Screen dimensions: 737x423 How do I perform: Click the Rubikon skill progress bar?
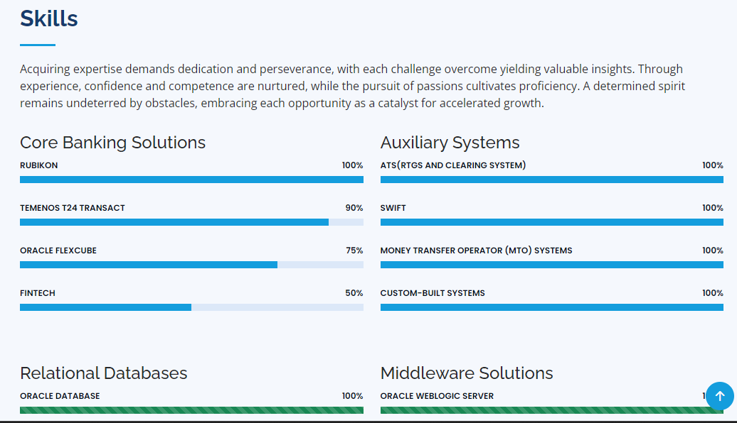click(191, 180)
